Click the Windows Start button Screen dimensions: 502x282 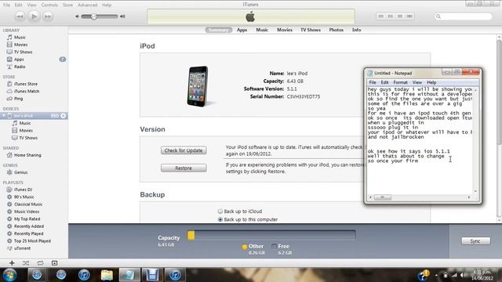pos(9,275)
